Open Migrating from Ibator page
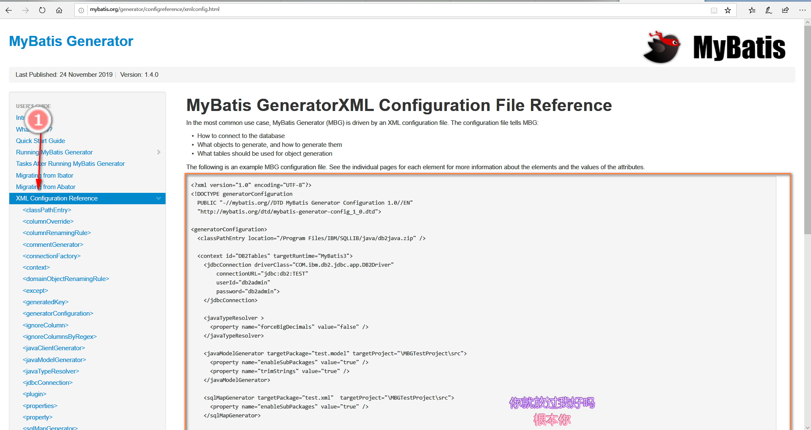811x430 pixels. [x=44, y=176]
